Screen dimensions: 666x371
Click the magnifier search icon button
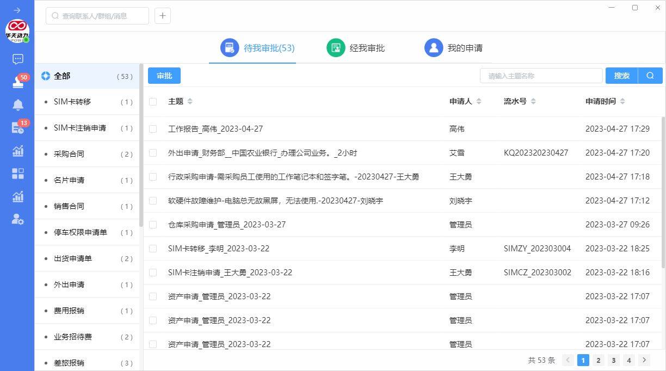tap(650, 76)
